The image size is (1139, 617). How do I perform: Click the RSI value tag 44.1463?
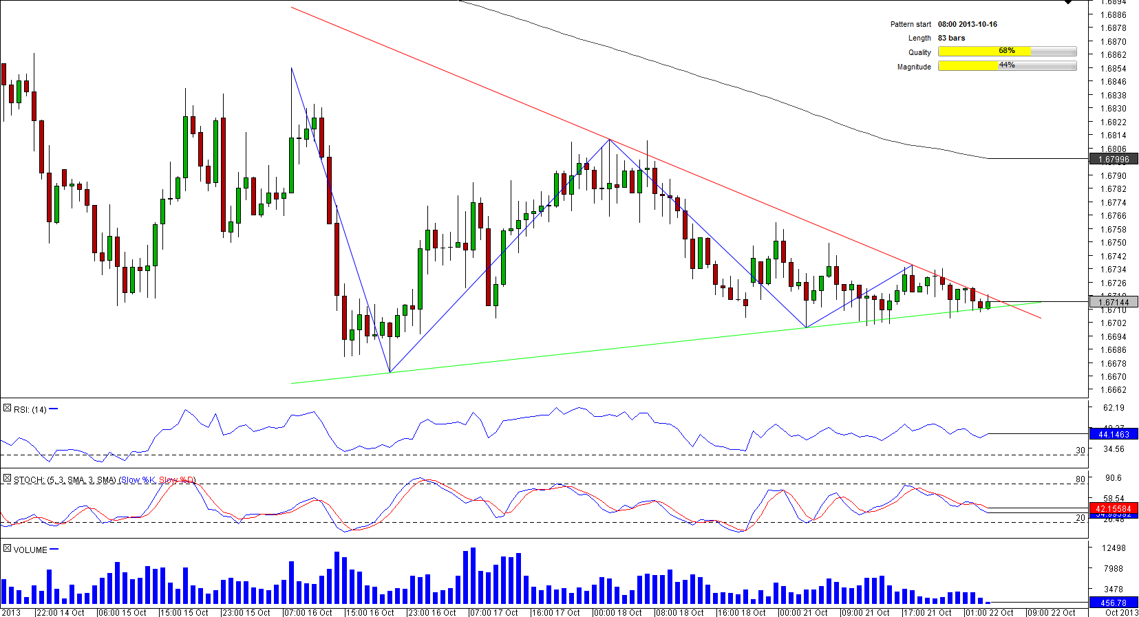tap(1114, 434)
